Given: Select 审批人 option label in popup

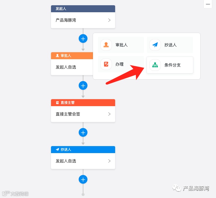Looking at the screenshot, I should click(122, 45).
